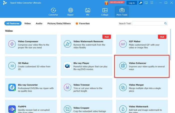Viewport: 175px width, 113px height.
Task: Click the Tipard app logo icon
Action: (5, 3)
